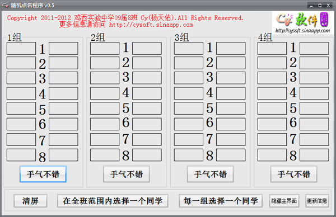
Task: Select right box of row 2 in 4组
Action: [x=314, y=63]
